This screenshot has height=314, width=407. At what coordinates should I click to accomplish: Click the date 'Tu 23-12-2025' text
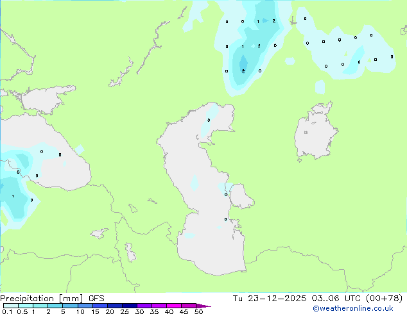pyautogui.click(x=270, y=299)
